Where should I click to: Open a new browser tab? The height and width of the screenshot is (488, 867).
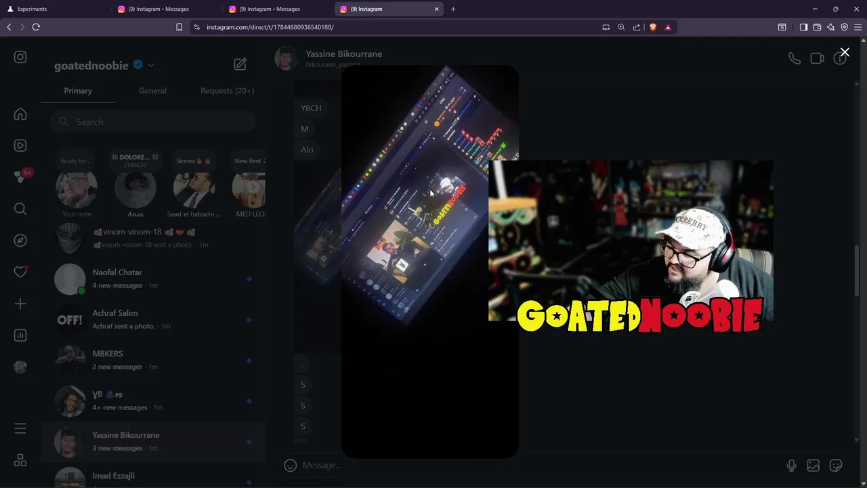[x=453, y=9]
